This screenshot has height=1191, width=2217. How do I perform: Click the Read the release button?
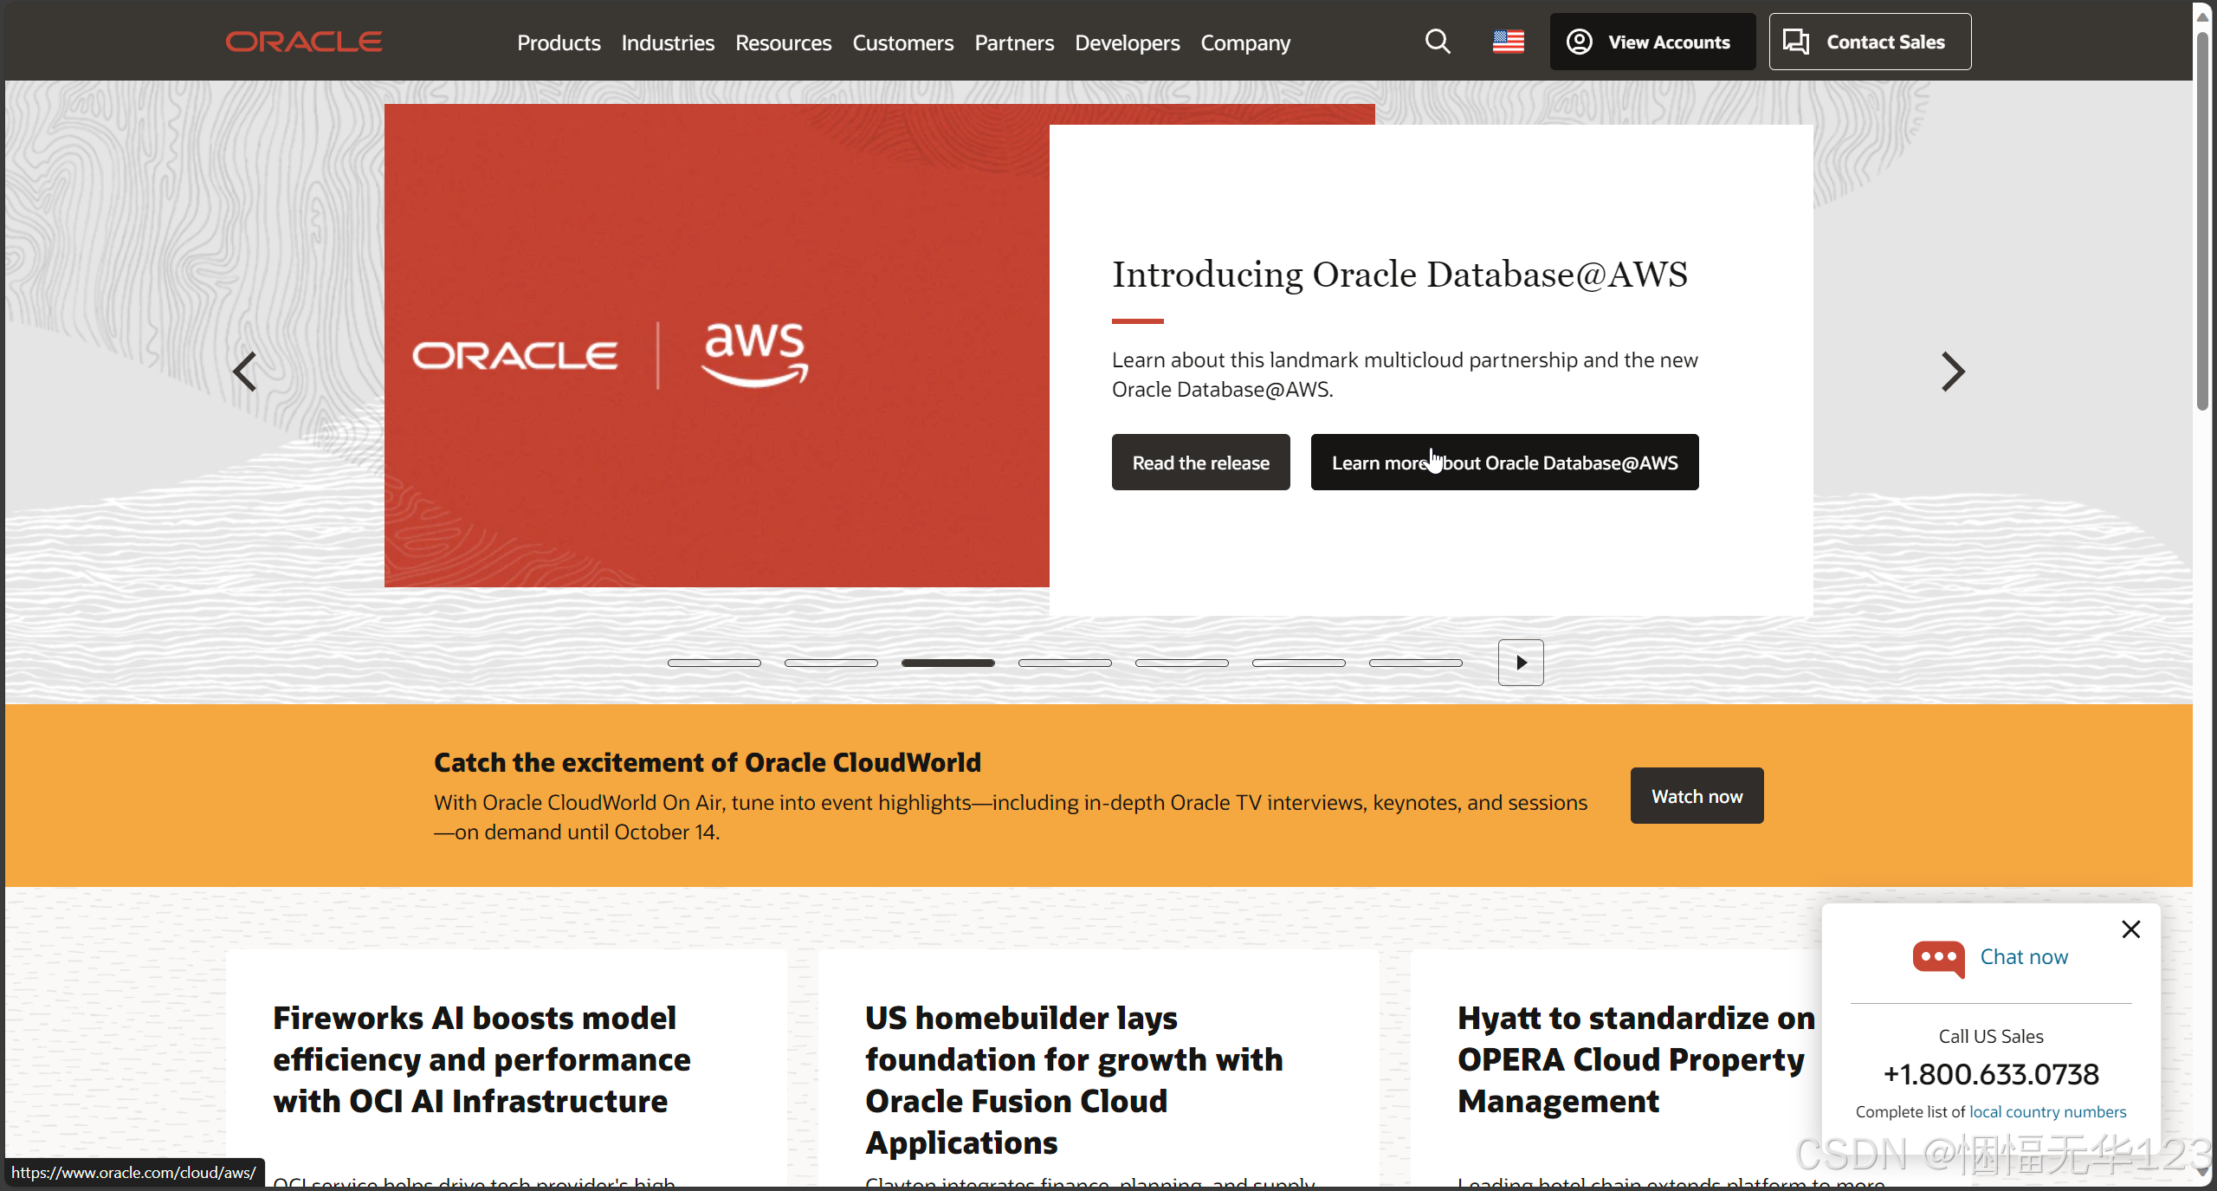pyautogui.click(x=1200, y=463)
